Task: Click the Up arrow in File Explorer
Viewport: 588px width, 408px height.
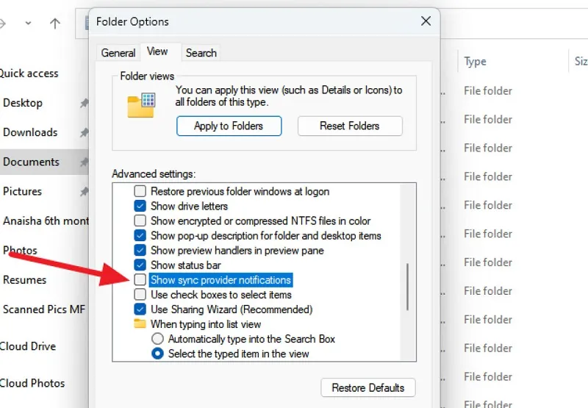Action: [54, 24]
